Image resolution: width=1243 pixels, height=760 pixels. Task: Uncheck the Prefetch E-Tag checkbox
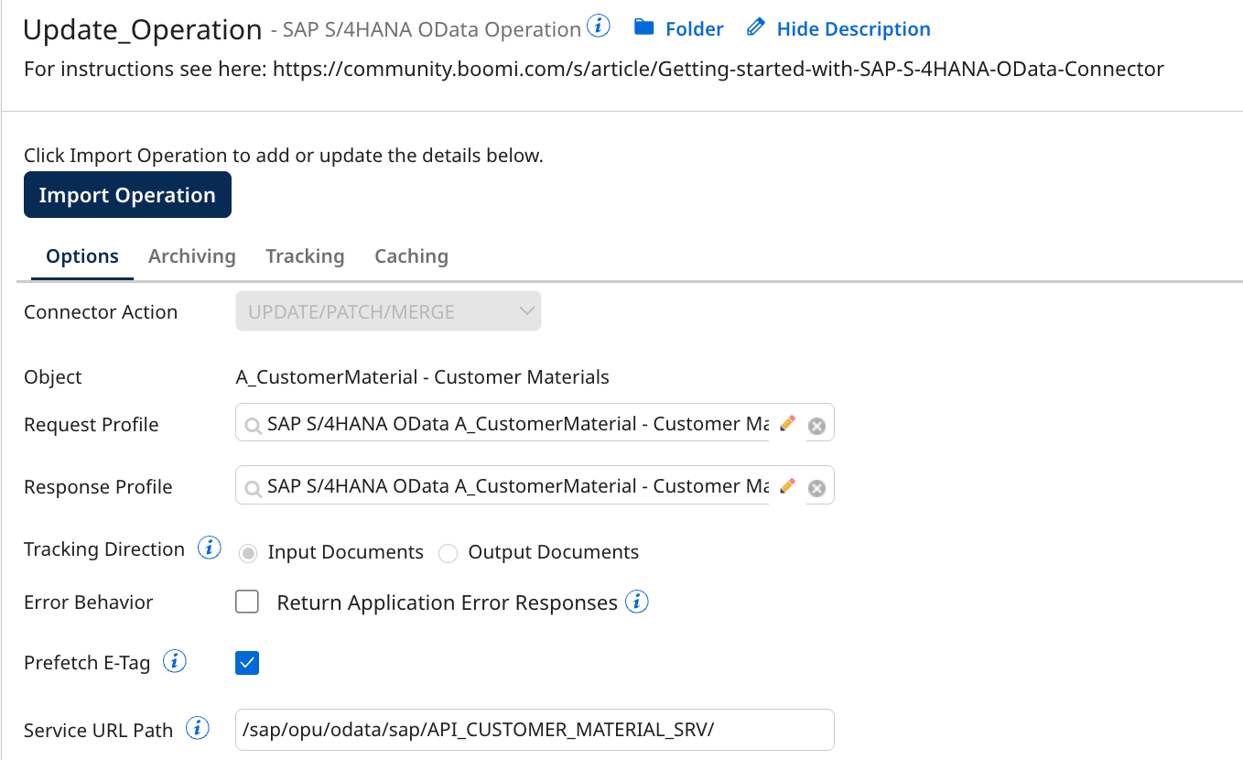coord(246,662)
